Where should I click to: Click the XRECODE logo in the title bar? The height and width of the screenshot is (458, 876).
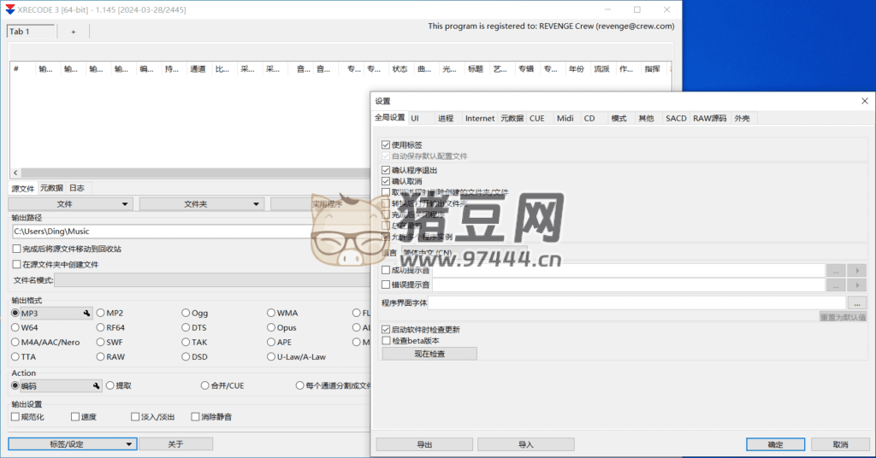coord(9,9)
